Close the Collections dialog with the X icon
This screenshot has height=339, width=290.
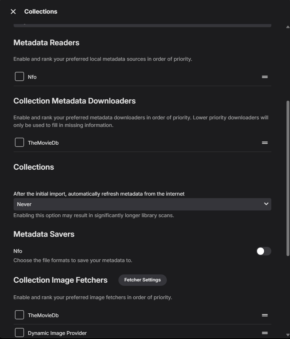(x=13, y=12)
